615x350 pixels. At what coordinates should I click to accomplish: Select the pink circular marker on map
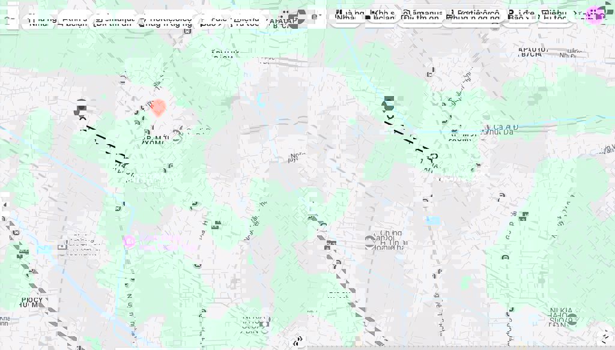click(x=129, y=241)
